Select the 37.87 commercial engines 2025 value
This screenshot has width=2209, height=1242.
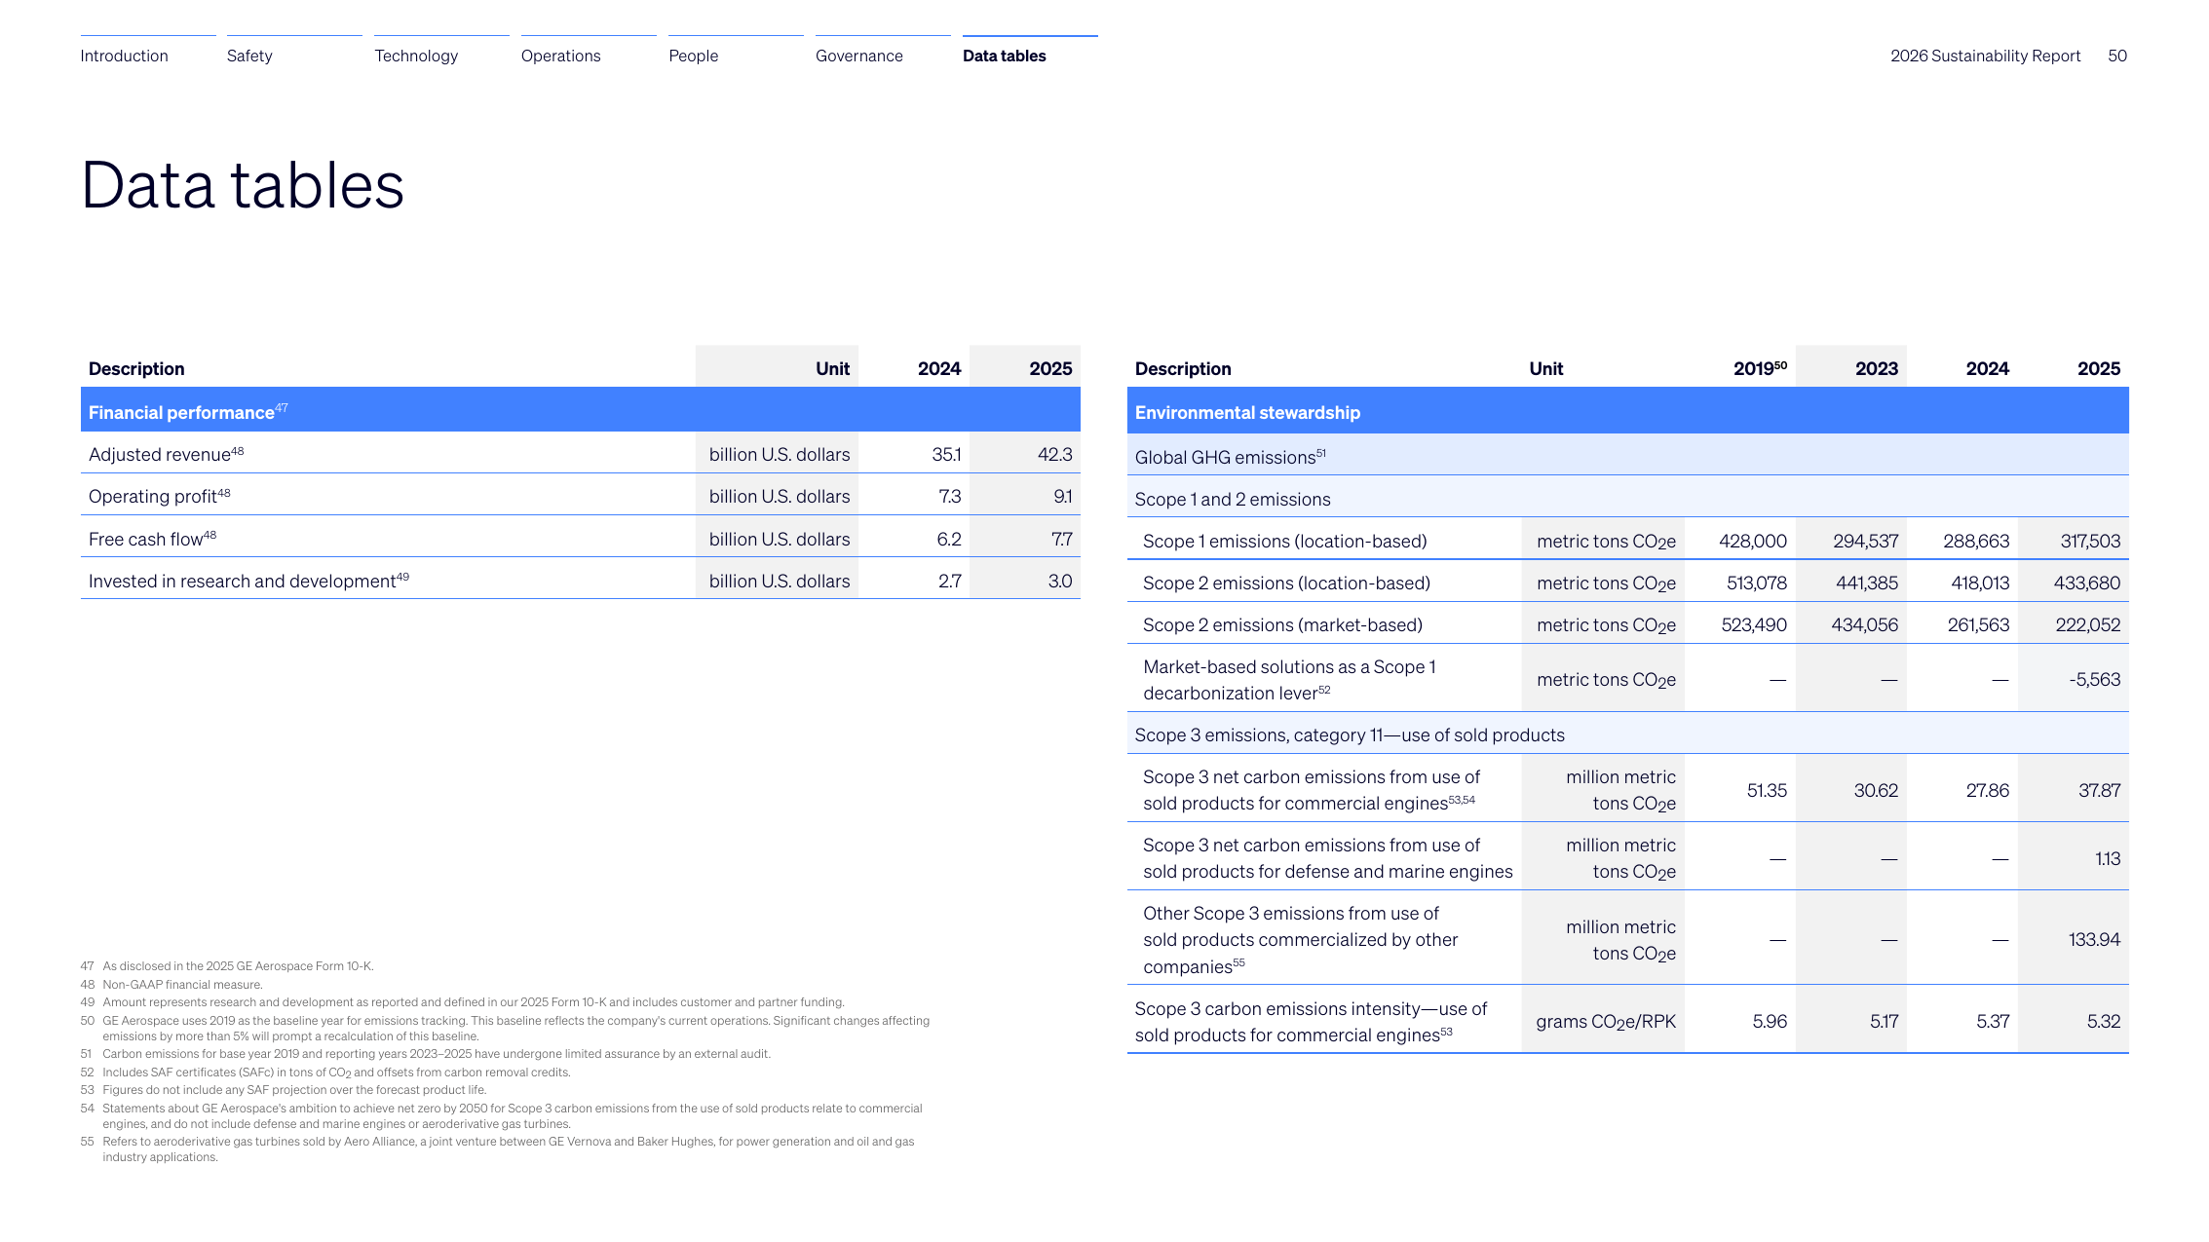pos(2099,790)
